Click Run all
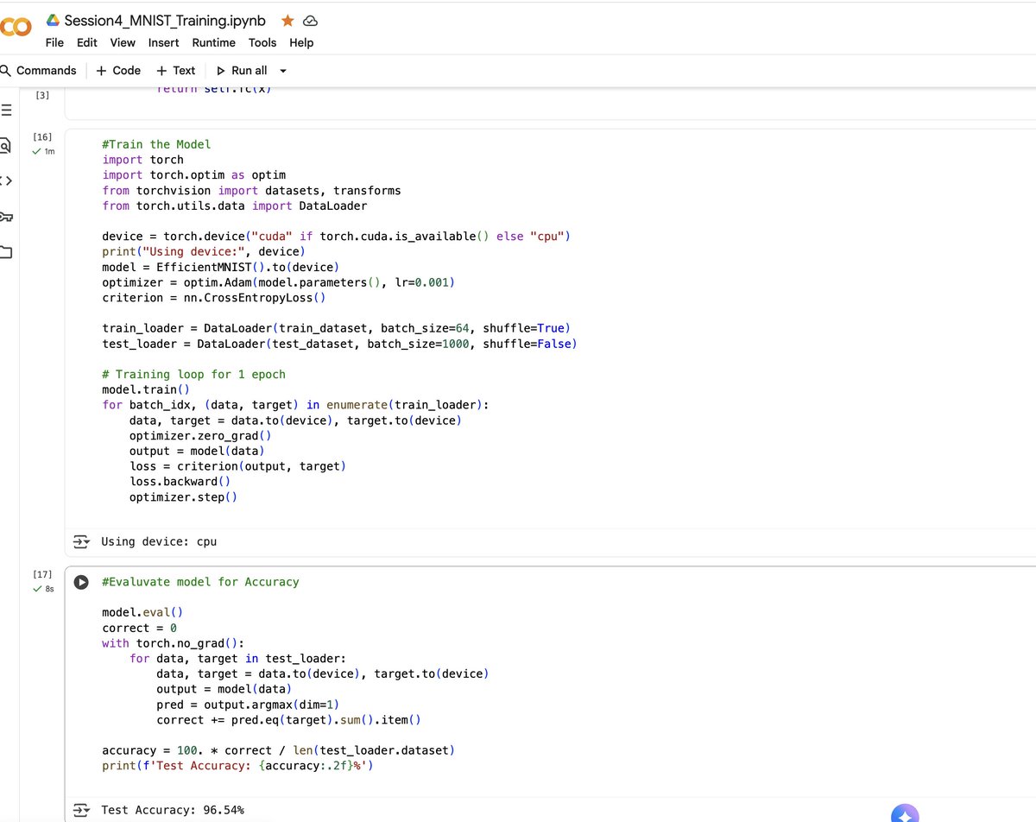 [x=242, y=71]
